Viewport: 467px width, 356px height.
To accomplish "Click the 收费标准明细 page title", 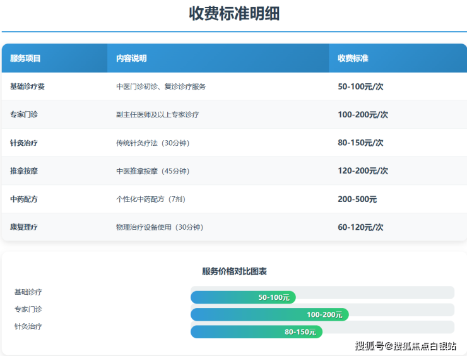I will coord(234,14).
